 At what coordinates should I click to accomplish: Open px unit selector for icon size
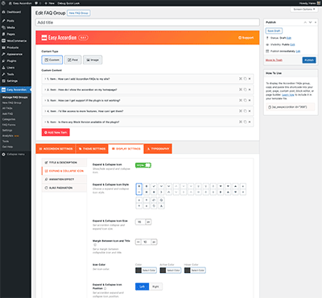[148, 222]
